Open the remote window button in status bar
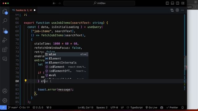198x111 pixels. coord(3,108)
